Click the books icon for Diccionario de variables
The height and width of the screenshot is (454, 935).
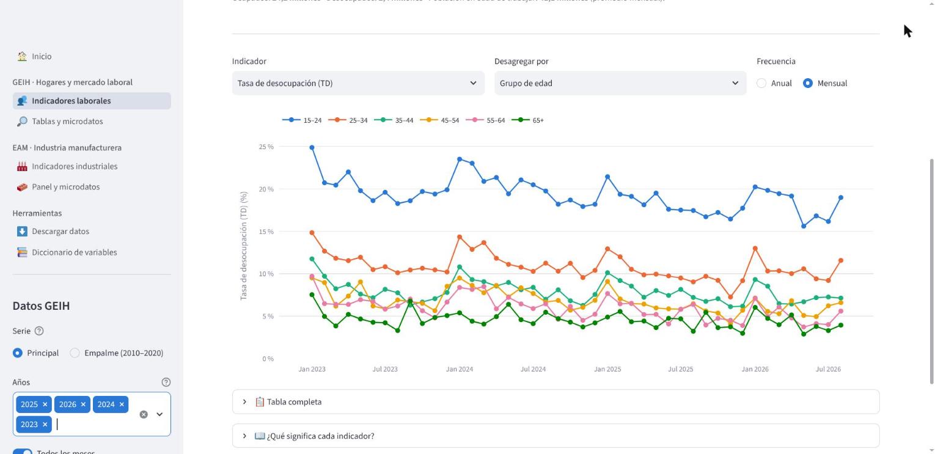click(x=22, y=252)
